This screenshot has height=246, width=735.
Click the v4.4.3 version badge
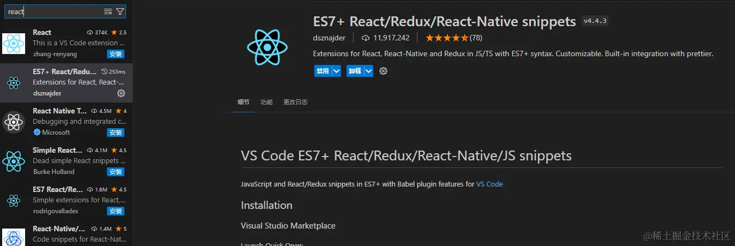click(x=595, y=21)
